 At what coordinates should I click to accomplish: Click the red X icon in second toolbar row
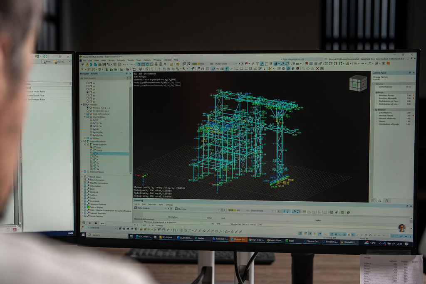point(317,69)
